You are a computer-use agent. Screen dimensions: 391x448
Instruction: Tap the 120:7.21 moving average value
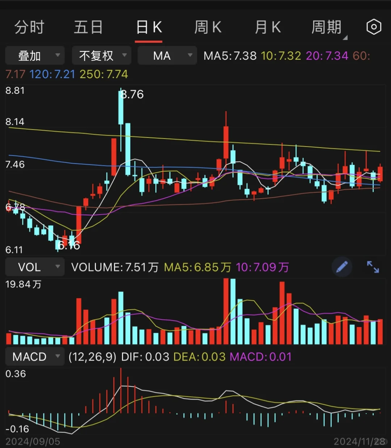coord(52,74)
